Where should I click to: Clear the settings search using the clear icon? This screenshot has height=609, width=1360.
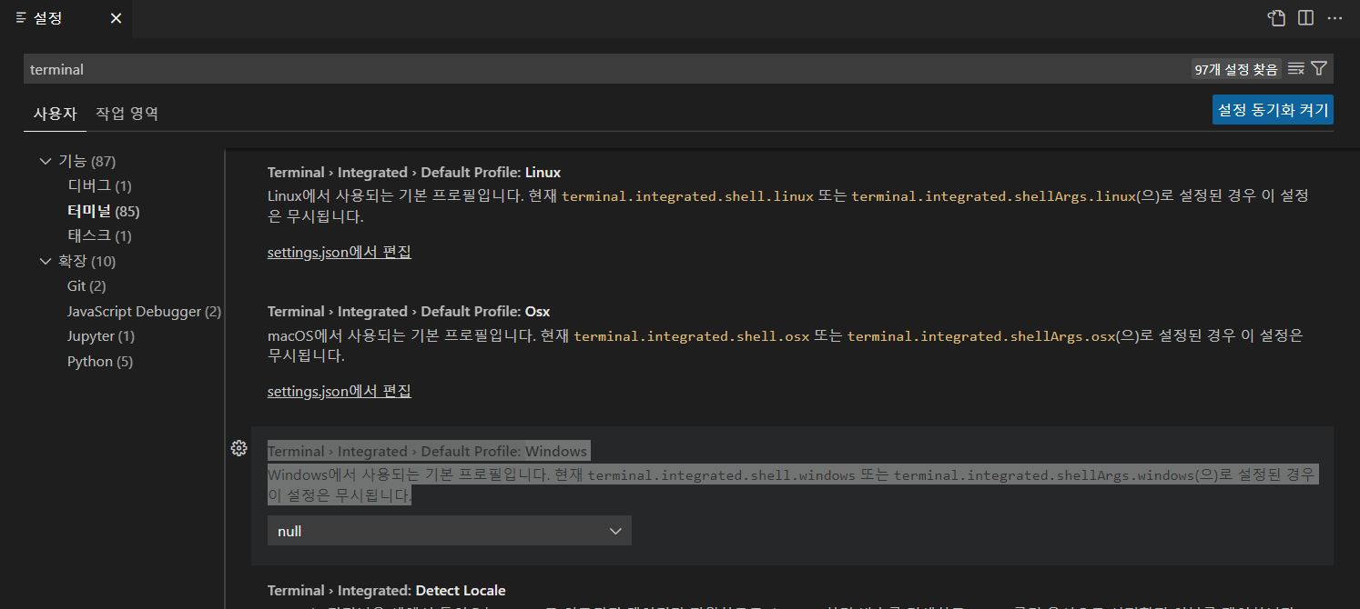[1295, 67]
